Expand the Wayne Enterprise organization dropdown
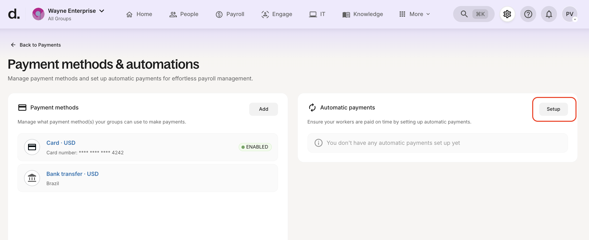 [102, 11]
